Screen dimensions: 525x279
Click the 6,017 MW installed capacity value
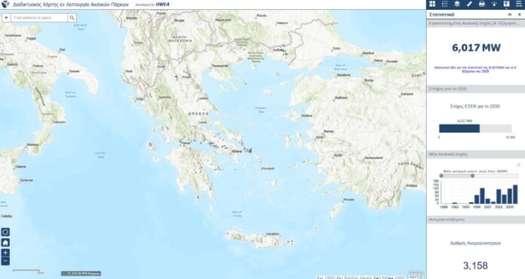pos(476,48)
